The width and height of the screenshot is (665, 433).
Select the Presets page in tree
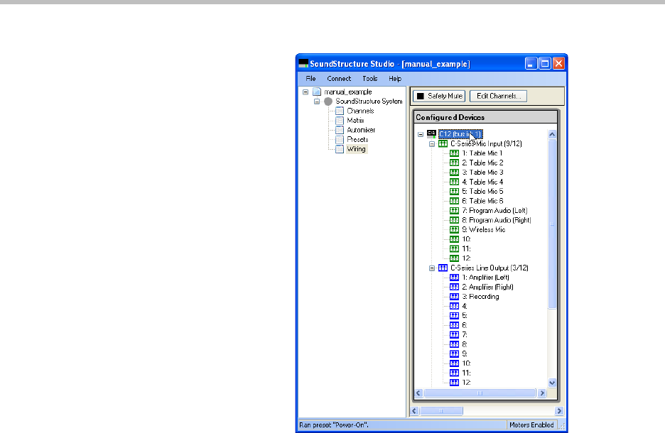pos(357,140)
